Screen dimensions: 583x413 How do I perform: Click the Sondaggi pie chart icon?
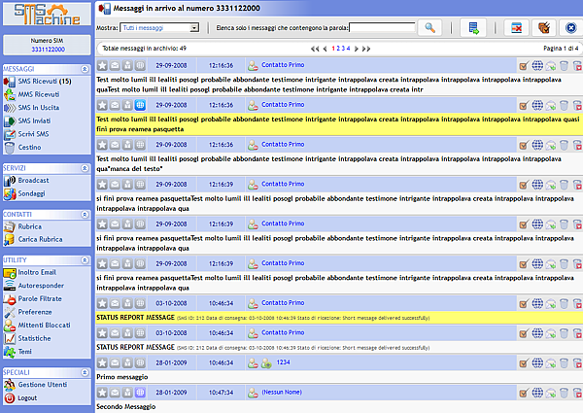[10, 193]
